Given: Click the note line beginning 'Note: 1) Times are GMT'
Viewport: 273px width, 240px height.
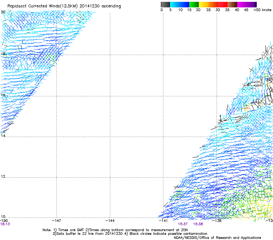Looking at the screenshot, I should [115, 230].
